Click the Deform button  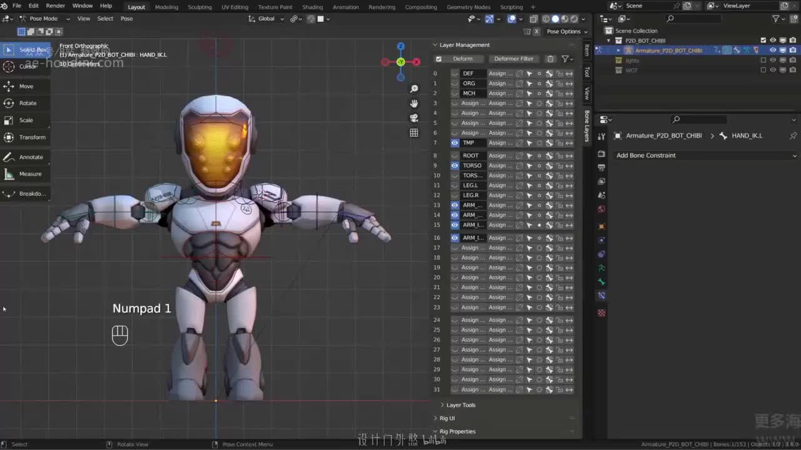tap(462, 59)
